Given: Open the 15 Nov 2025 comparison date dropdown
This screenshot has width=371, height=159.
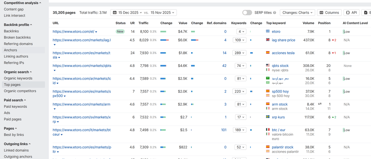Looking at the screenshot, I should click(x=162, y=13).
